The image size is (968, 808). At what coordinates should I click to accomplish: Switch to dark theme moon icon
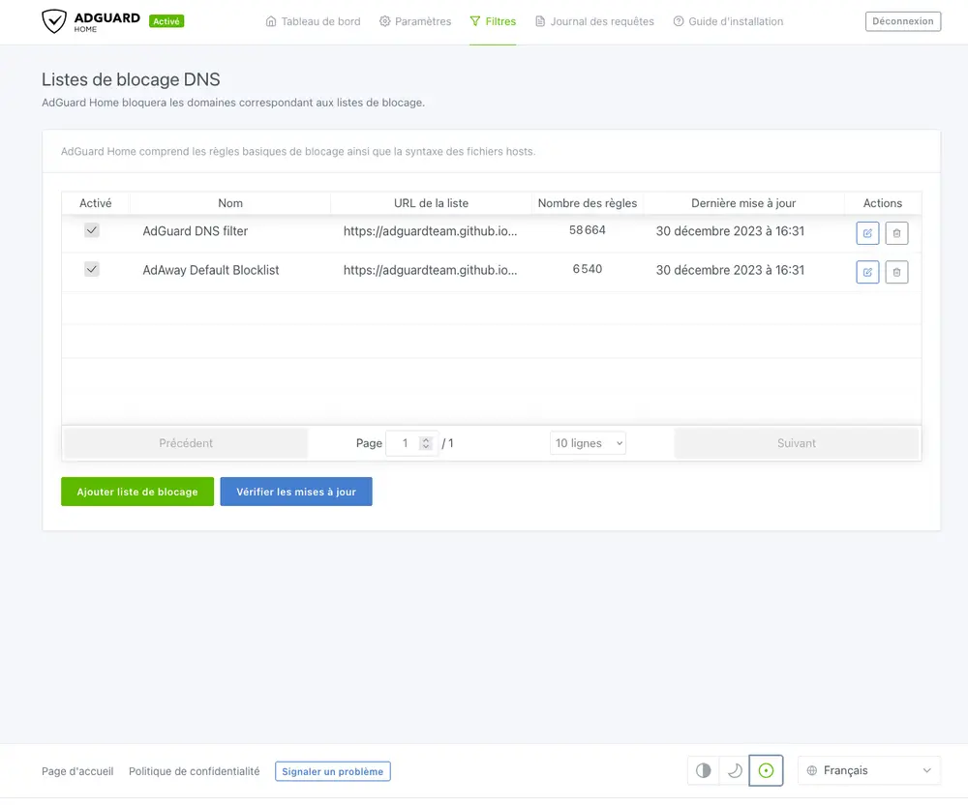click(x=735, y=770)
